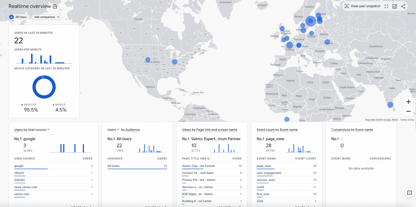Image resolution: width=416 pixels, height=207 pixels.
Task: Open the feedback icon at bottom right
Action: (409, 193)
